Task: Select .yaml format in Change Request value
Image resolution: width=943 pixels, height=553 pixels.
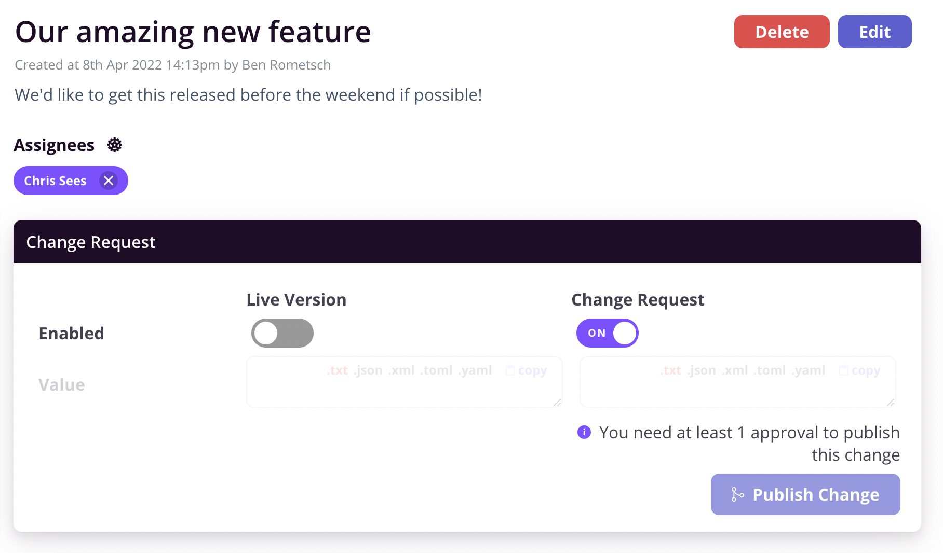Action: coord(808,370)
